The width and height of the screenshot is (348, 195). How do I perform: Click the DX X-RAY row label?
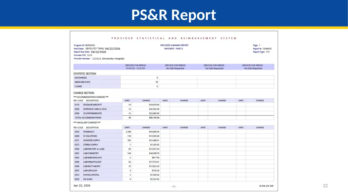pyautogui.click(x=88, y=179)
